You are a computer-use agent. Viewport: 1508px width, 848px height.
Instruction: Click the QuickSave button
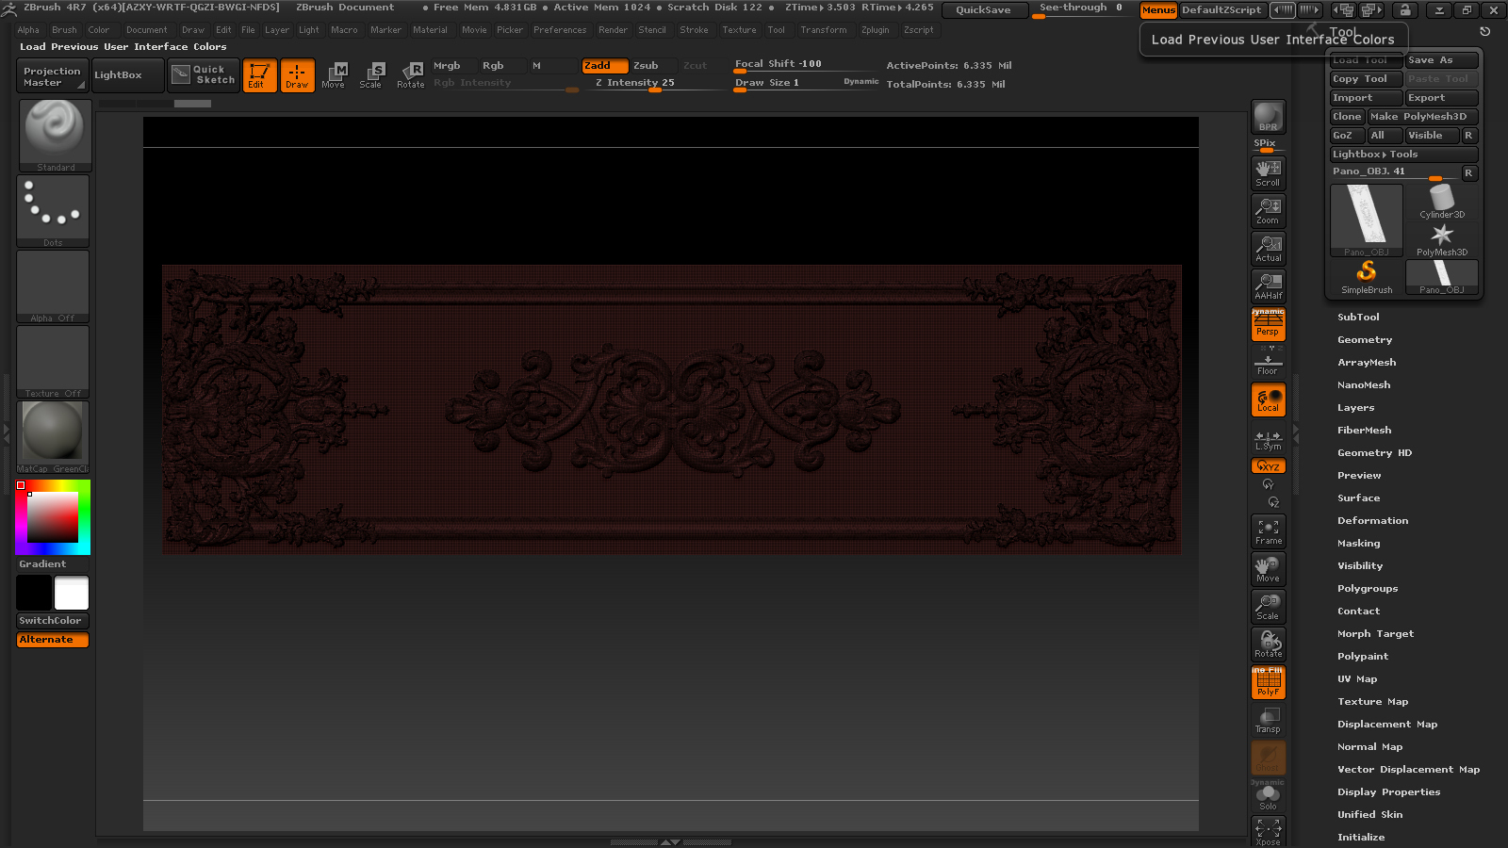(983, 10)
